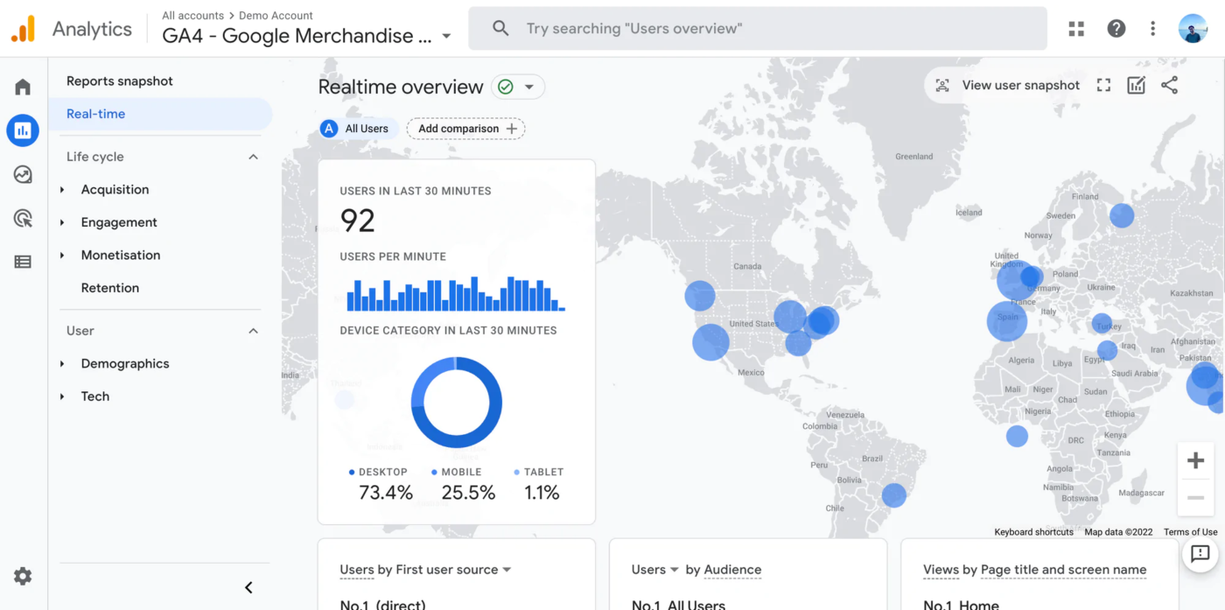The height and width of the screenshot is (610, 1225).
Task: Open the Realtime overview status dropdown arrow
Action: click(x=529, y=87)
